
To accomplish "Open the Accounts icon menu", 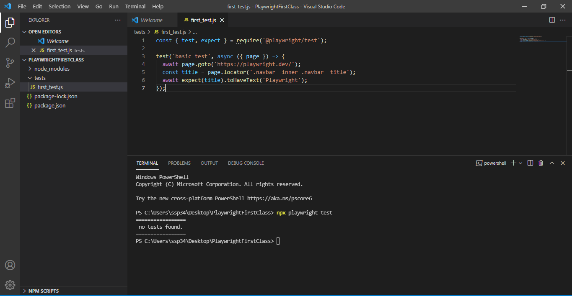I will [10, 265].
